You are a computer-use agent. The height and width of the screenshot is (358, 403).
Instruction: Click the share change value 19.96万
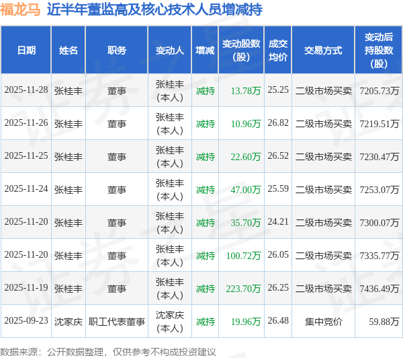[246, 322]
